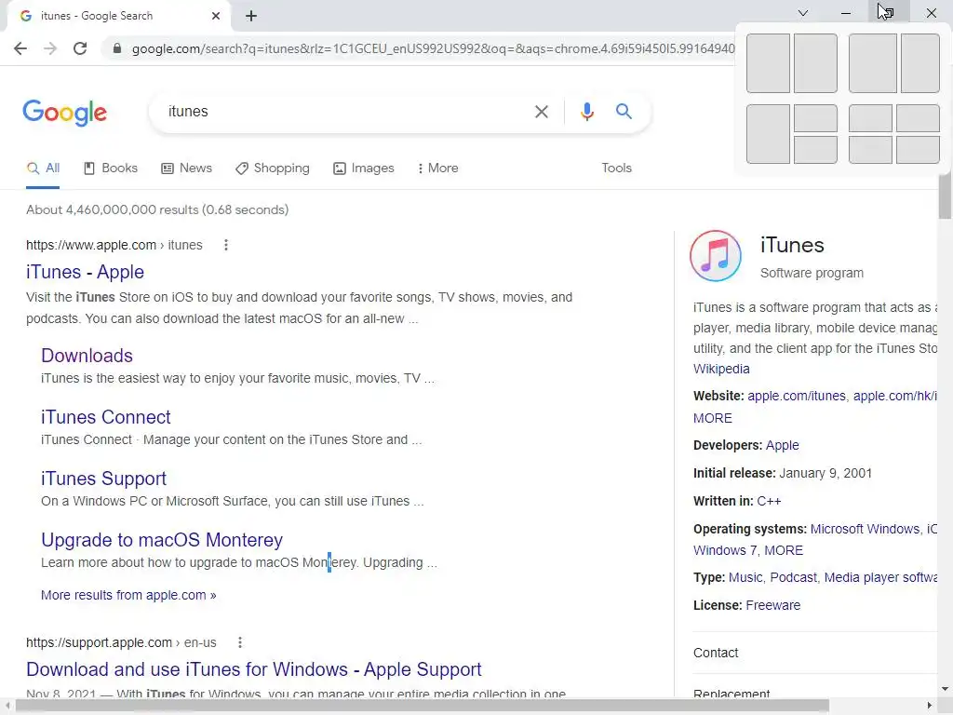Switch to the Books tab
This screenshot has height=715, width=953.
111,169
